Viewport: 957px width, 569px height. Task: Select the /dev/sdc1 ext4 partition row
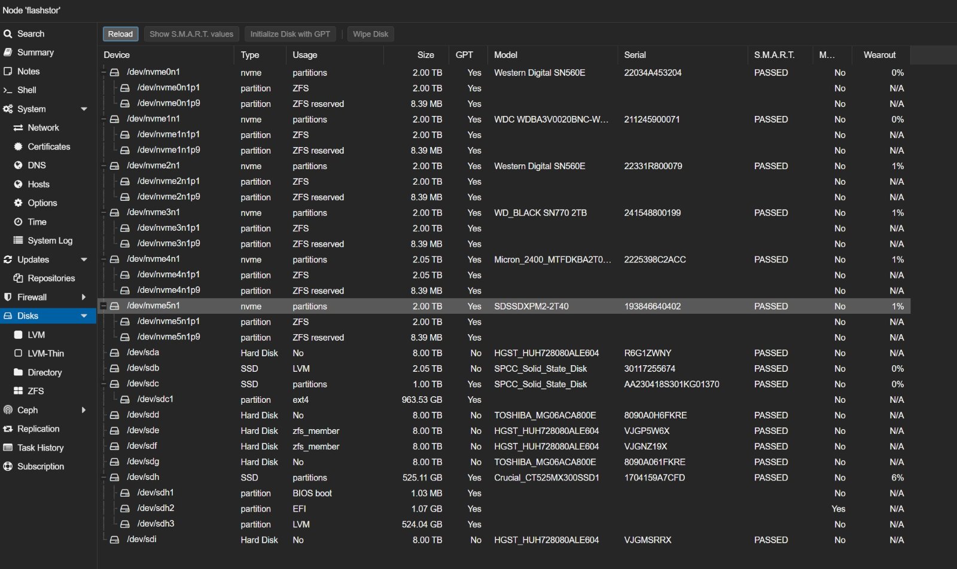click(x=504, y=400)
